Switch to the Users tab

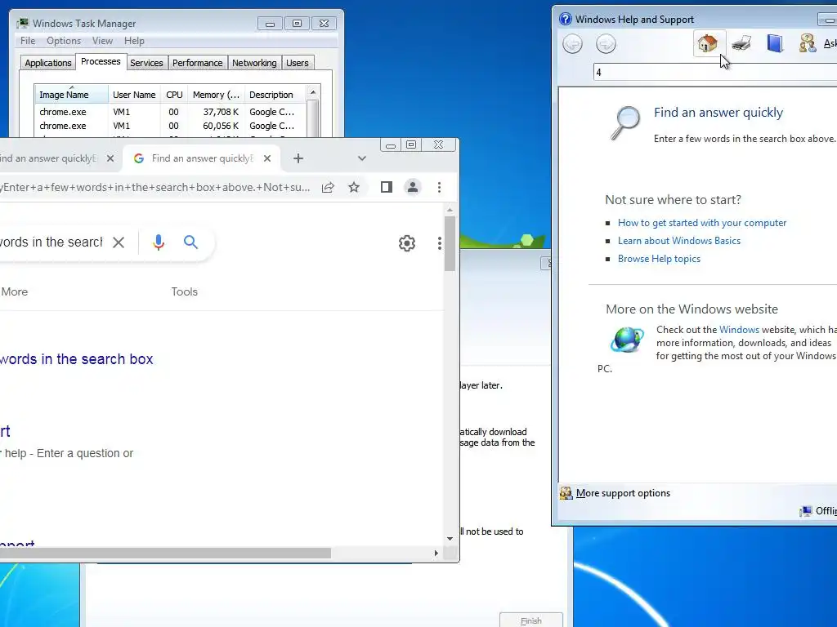click(298, 63)
